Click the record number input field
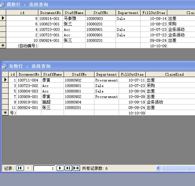 click(44, 168)
